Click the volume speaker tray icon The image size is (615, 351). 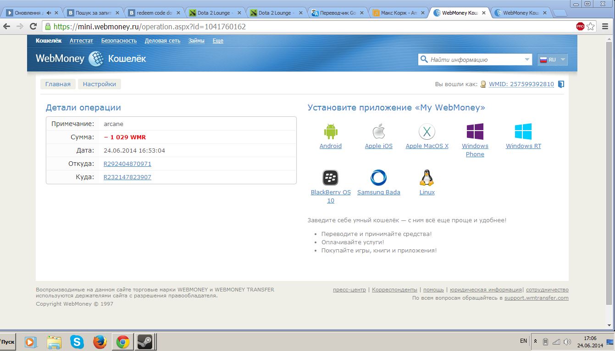(567, 341)
